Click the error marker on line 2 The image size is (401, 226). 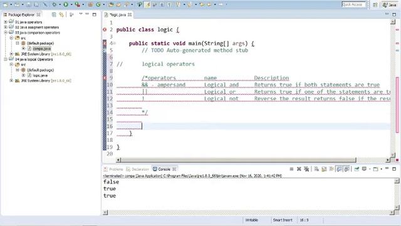(x=105, y=30)
